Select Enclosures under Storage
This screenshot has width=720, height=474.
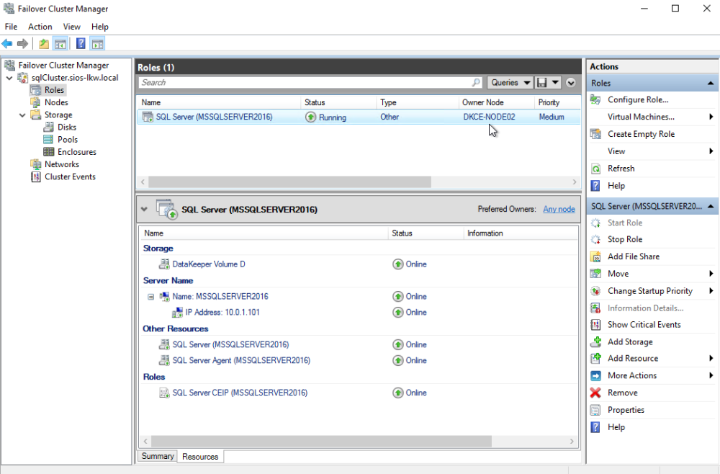pos(77,152)
